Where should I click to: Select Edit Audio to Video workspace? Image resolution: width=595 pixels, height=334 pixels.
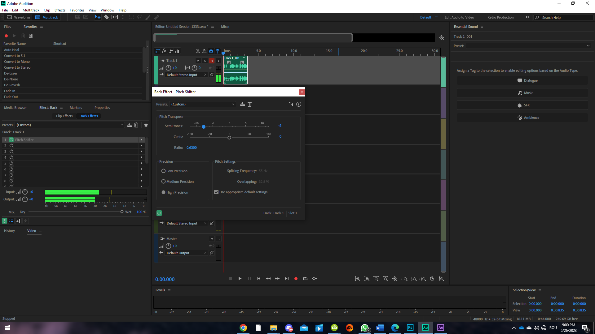click(x=459, y=17)
